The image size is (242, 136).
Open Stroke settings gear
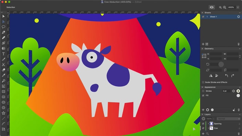coord(233,91)
